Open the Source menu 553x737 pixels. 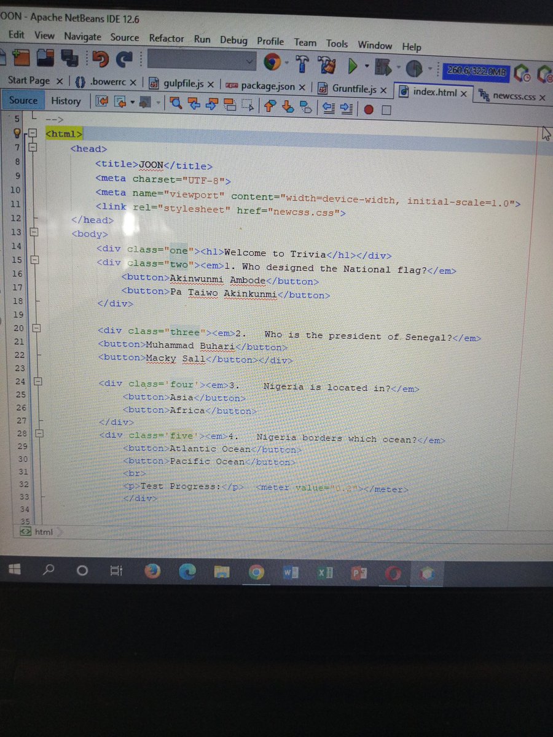coord(125,37)
